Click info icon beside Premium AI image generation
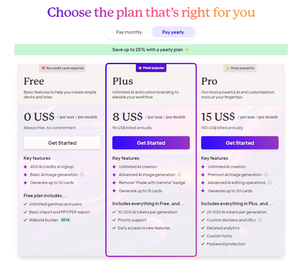Image resolution: width=300 pixels, height=272 pixels. [x=266, y=175]
